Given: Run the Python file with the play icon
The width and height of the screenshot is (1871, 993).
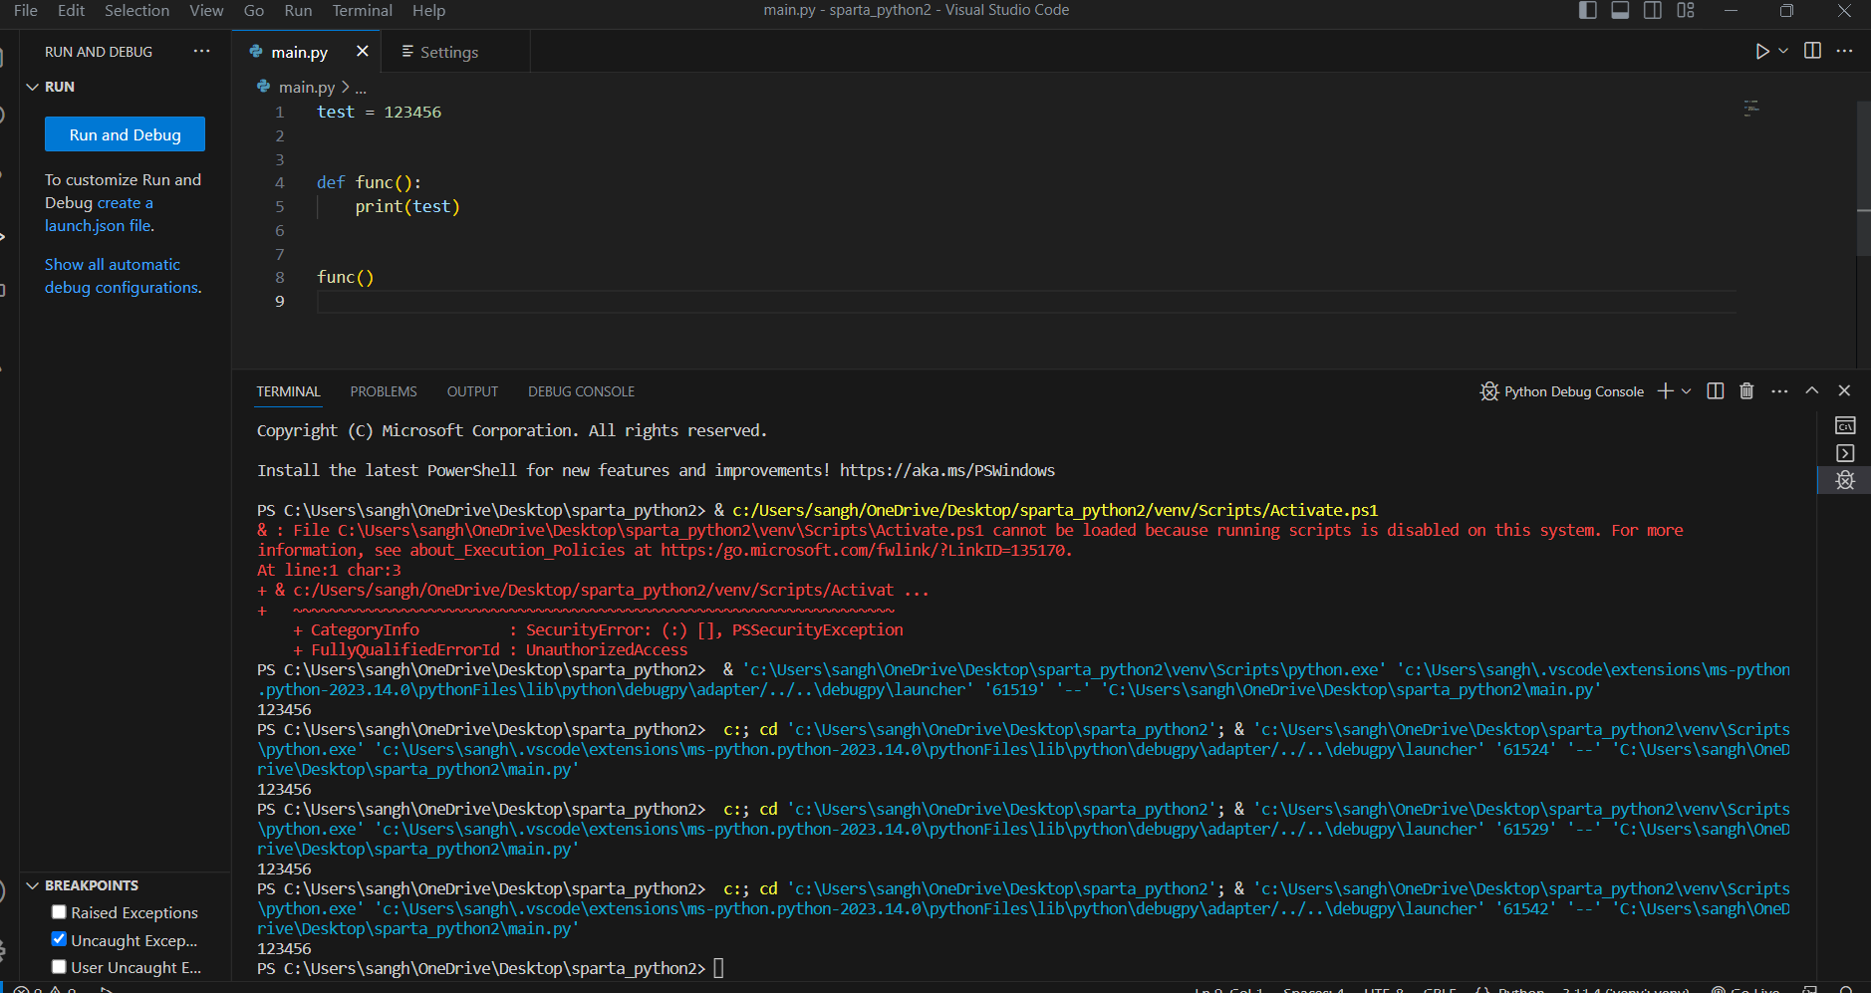Looking at the screenshot, I should tap(1761, 51).
